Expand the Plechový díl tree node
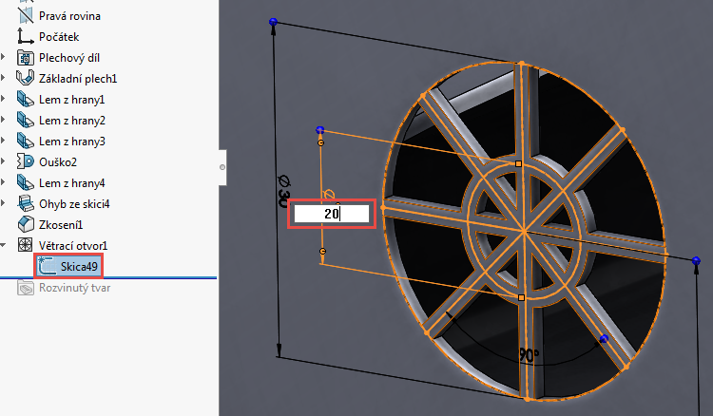 pos(4,57)
